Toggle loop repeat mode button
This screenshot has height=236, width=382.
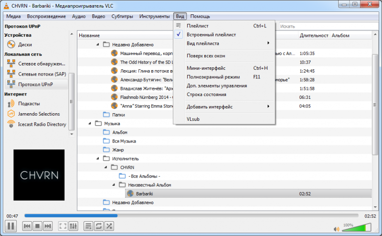(x=99, y=226)
